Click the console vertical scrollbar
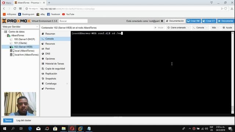The height and width of the screenshot is (132, 235). (232, 73)
